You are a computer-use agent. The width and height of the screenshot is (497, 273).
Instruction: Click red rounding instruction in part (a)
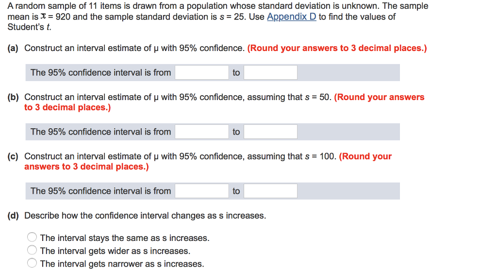click(337, 48)
